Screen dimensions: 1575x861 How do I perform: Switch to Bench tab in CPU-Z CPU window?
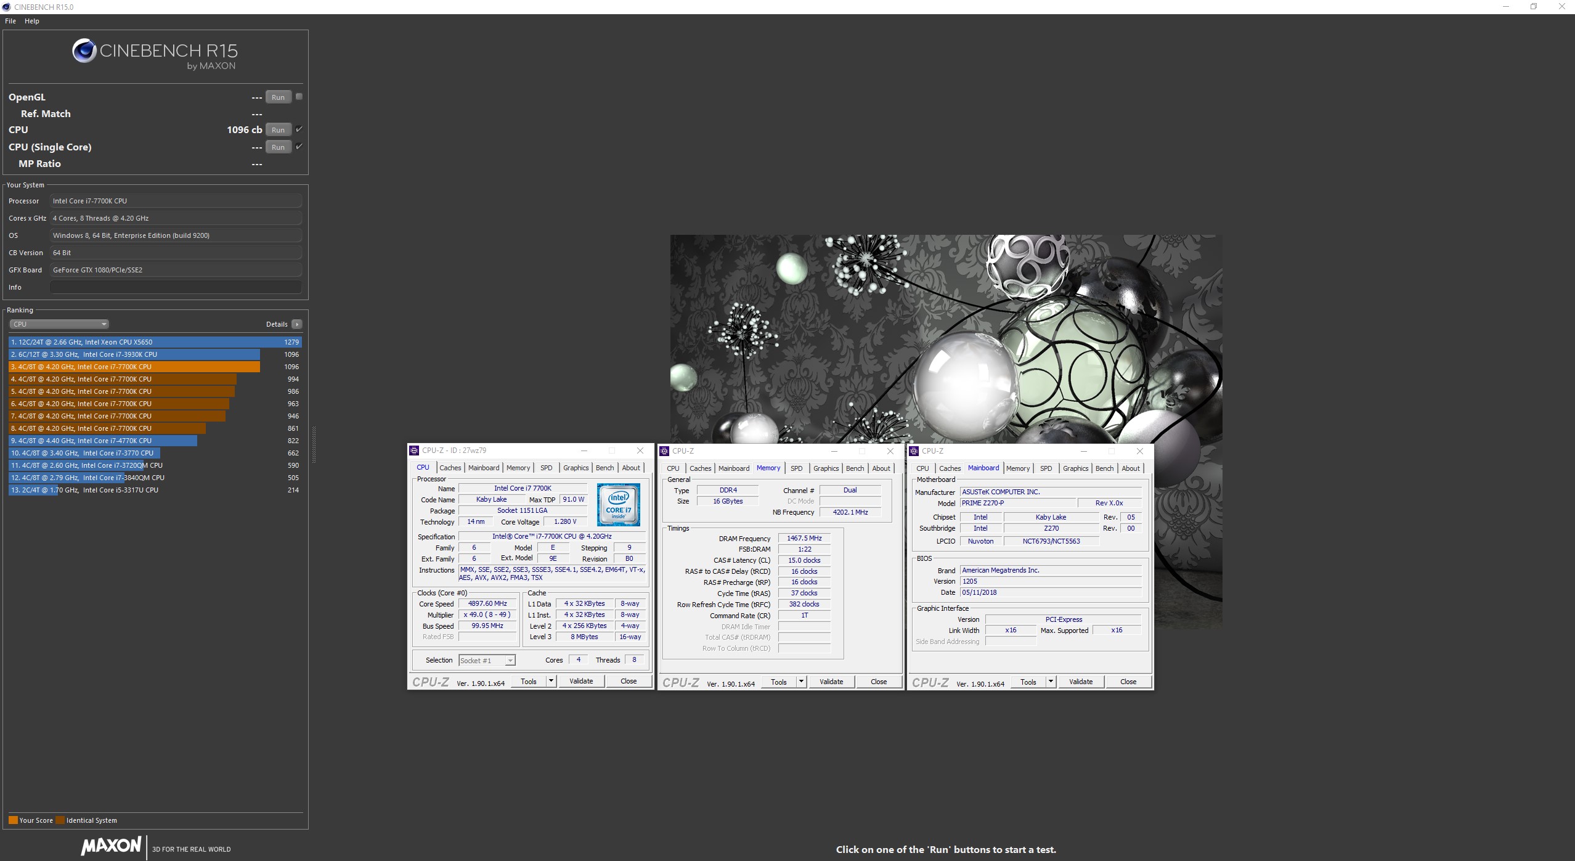coord(605,468)
